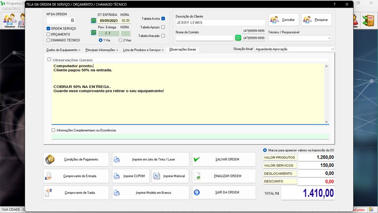Click the Consultar client button
The image size is (378, 213).
click(283, 19)
